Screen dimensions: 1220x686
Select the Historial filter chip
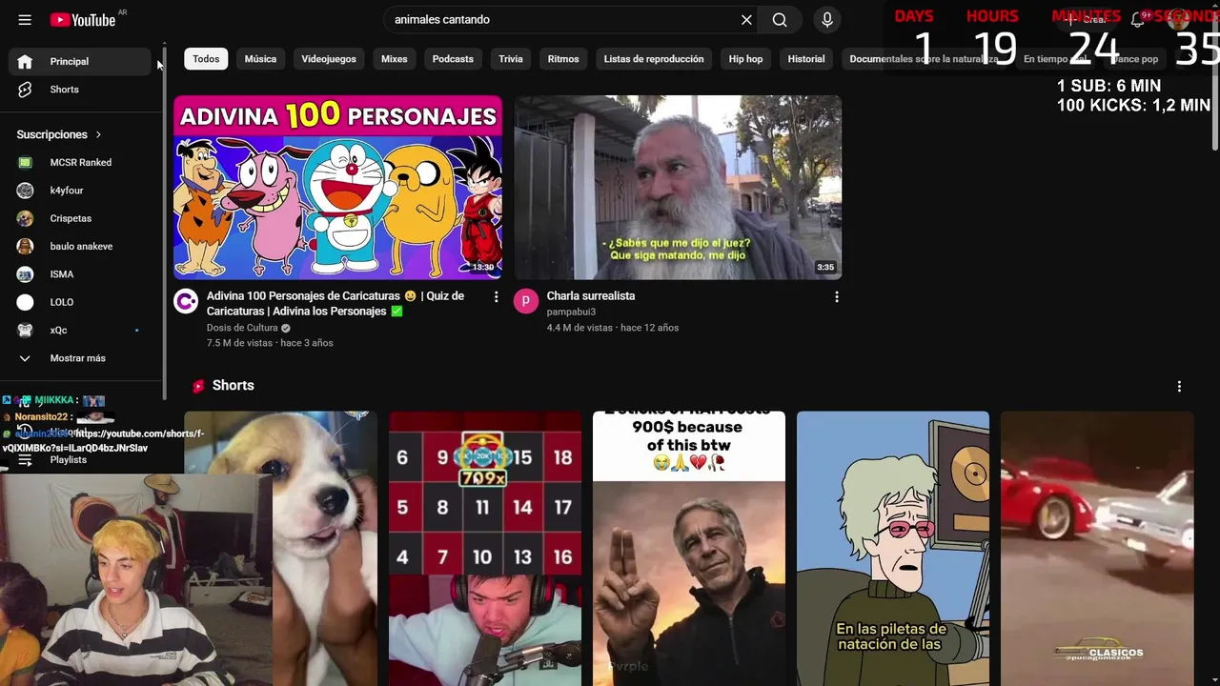pos(806,59)
